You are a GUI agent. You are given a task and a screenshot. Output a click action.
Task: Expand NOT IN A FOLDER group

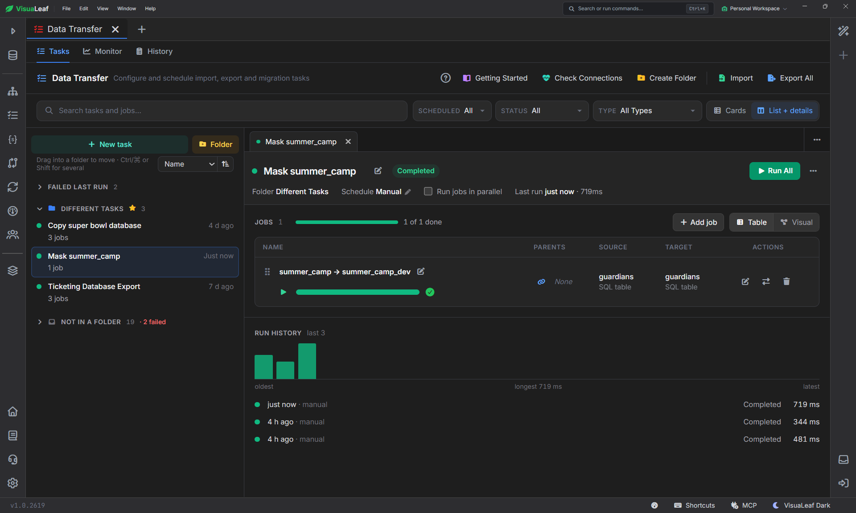[x=40, y=322]
